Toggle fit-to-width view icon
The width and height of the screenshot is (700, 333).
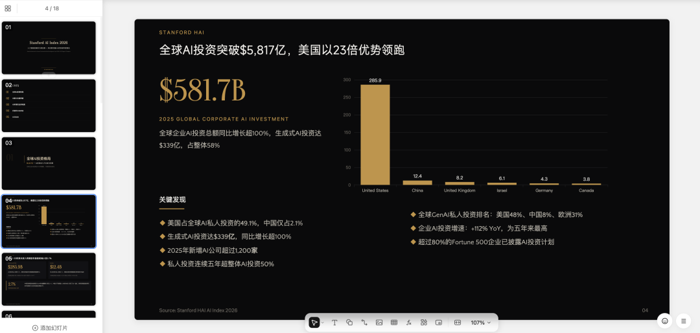tap(458, 323)
